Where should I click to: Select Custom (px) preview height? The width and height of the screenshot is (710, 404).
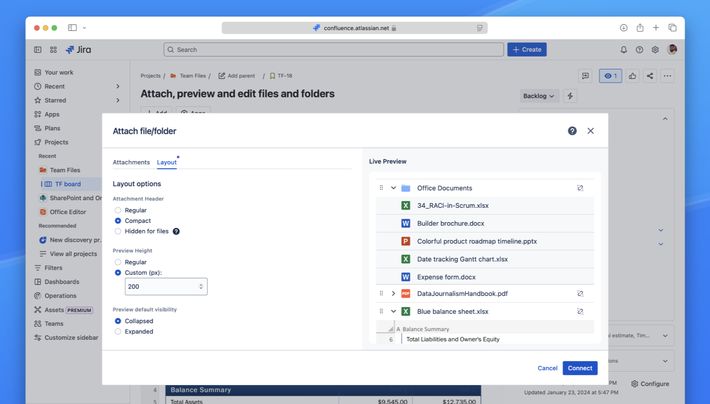coord(118,272)
